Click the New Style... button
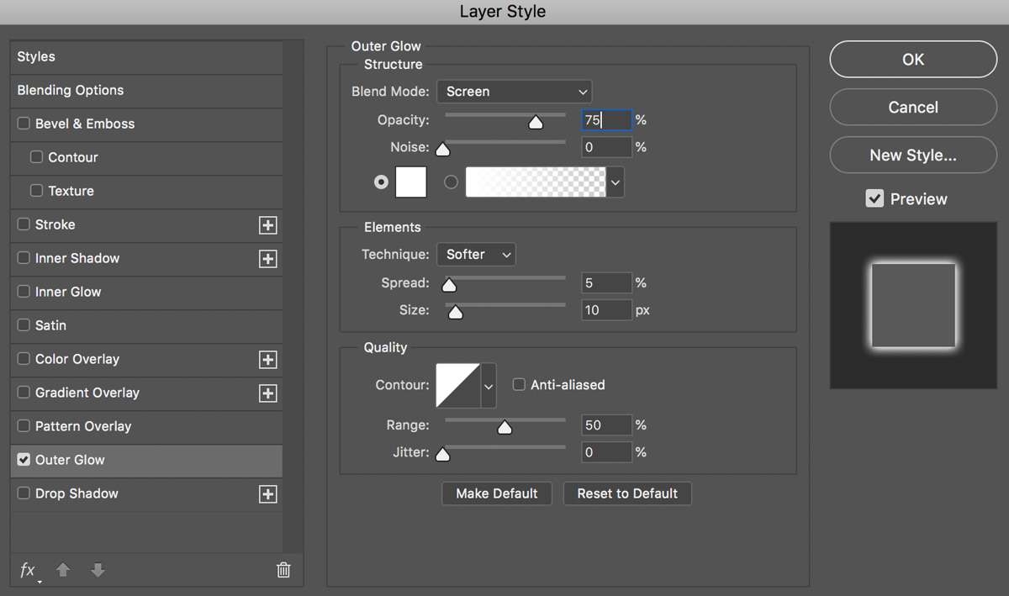This screenshot has width=1009, height=596. pyautogui.click(x=913, y=156)
